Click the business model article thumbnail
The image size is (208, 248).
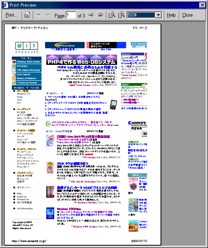[50, 192]
